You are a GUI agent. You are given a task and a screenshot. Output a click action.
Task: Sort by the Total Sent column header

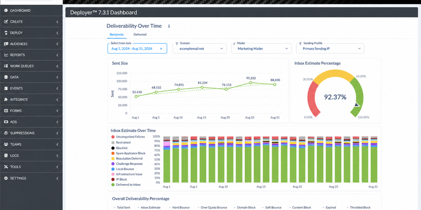122,207
